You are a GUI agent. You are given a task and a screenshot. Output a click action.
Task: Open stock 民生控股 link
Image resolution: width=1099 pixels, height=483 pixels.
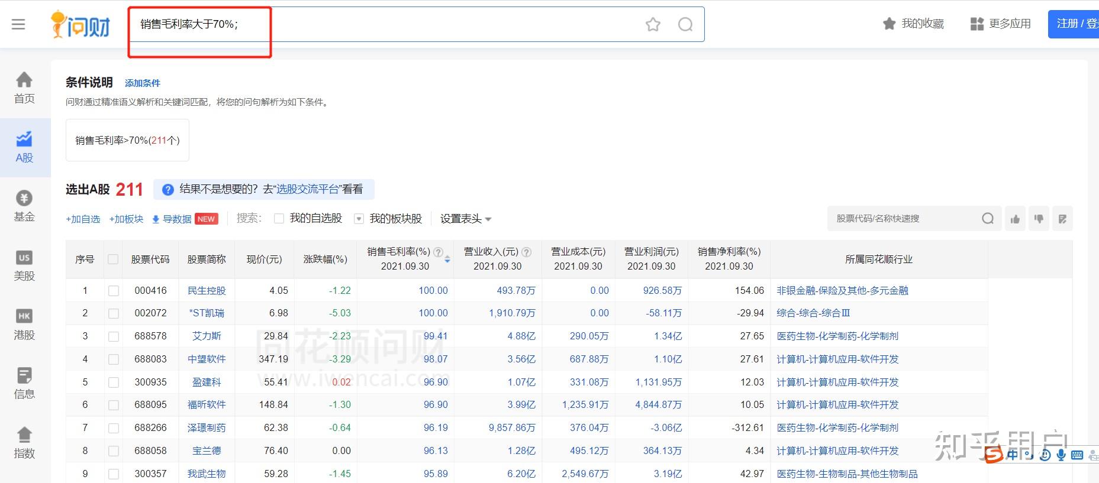click(207, 291)
